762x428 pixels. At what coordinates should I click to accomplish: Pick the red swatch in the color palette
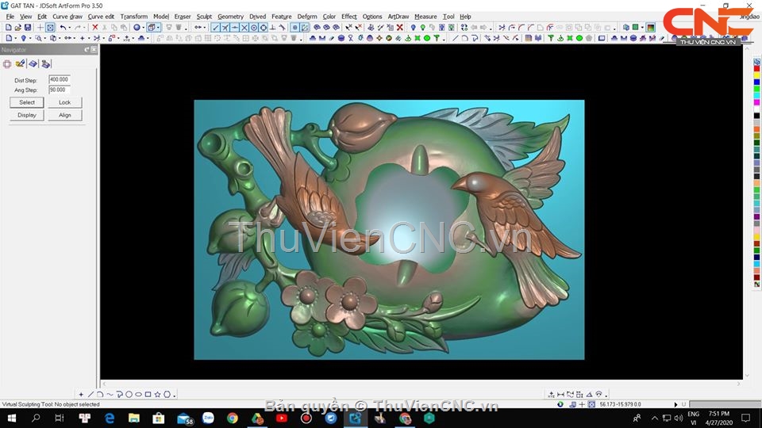coord(756,68)
